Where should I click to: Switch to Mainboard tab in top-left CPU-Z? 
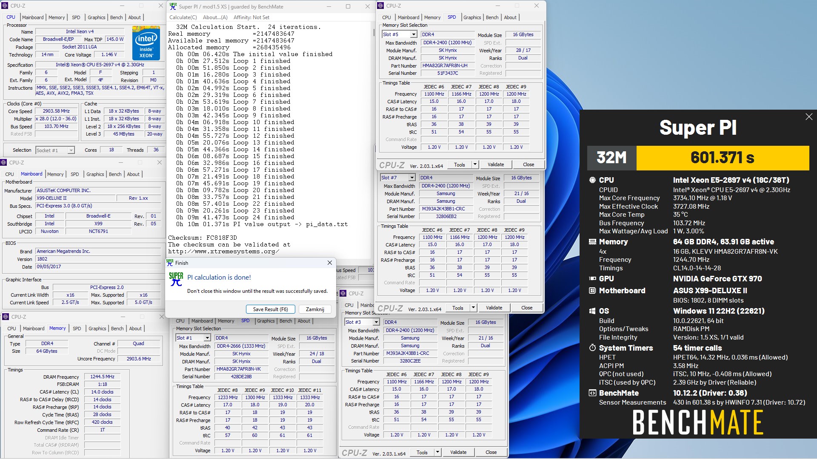pos(33,17)
